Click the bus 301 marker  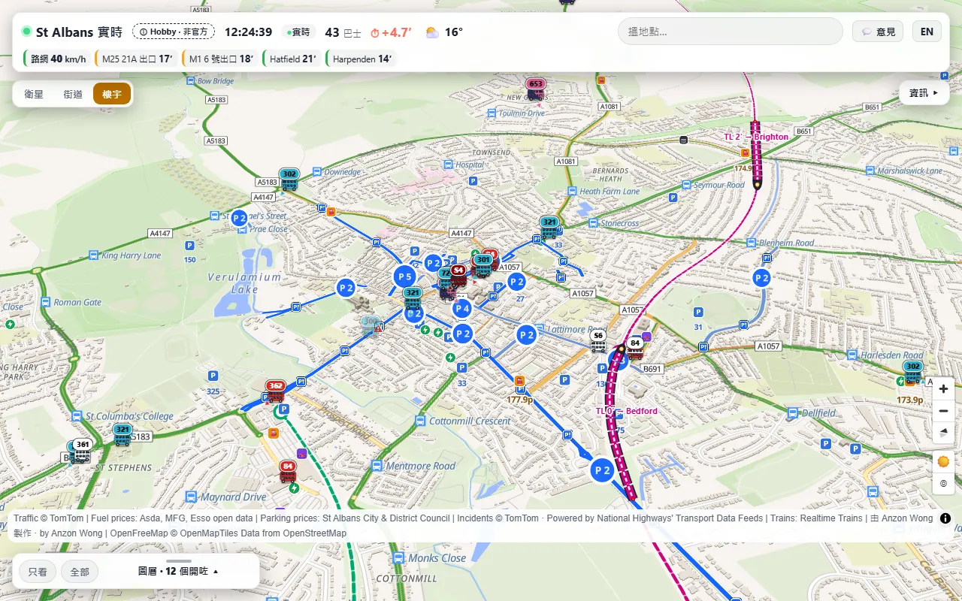[483, 264]
